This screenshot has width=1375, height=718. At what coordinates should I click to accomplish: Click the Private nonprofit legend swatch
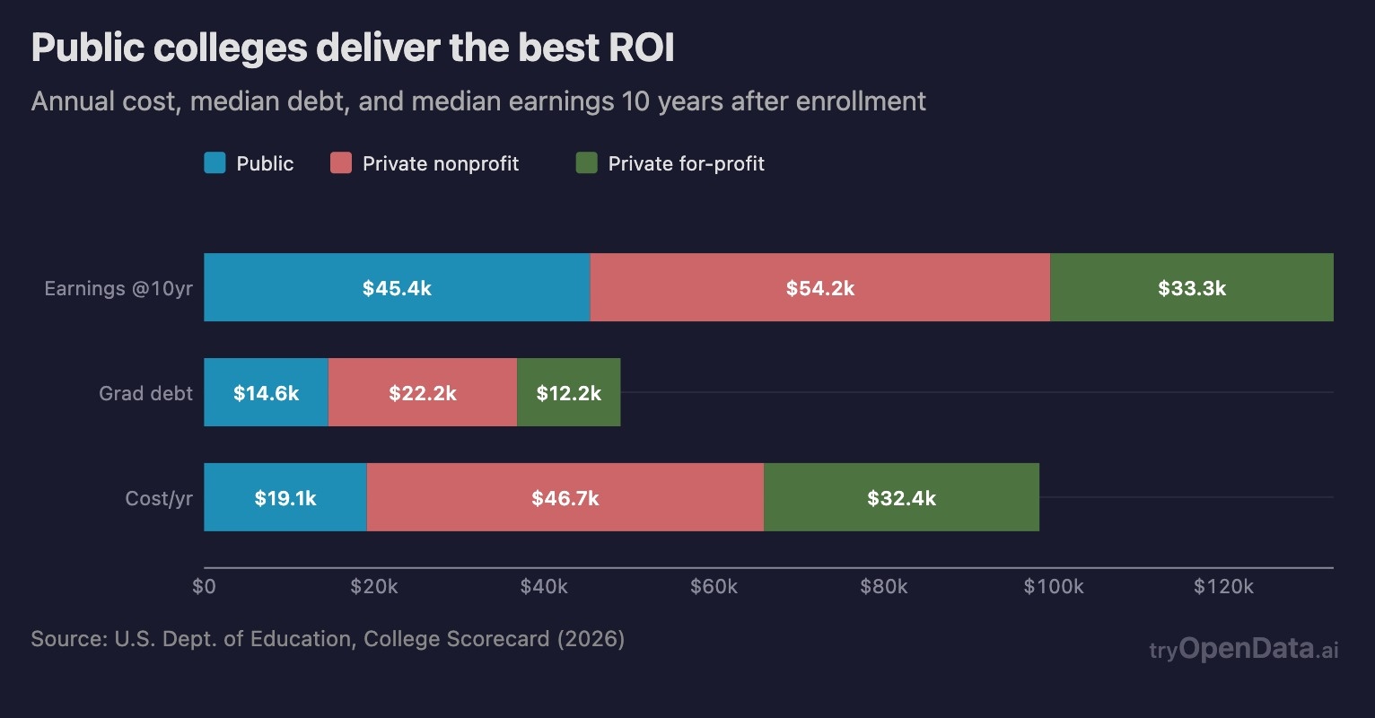coord(341,163)
